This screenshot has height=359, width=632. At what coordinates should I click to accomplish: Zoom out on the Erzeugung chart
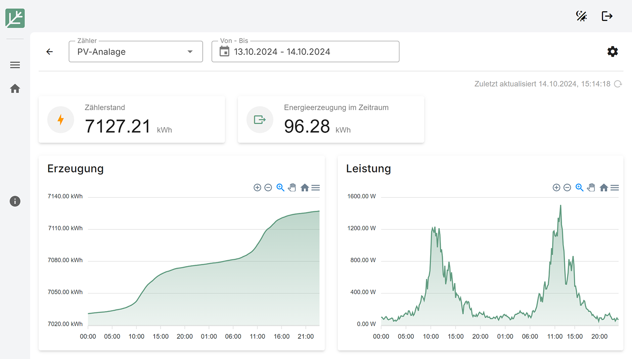point(268,188)
